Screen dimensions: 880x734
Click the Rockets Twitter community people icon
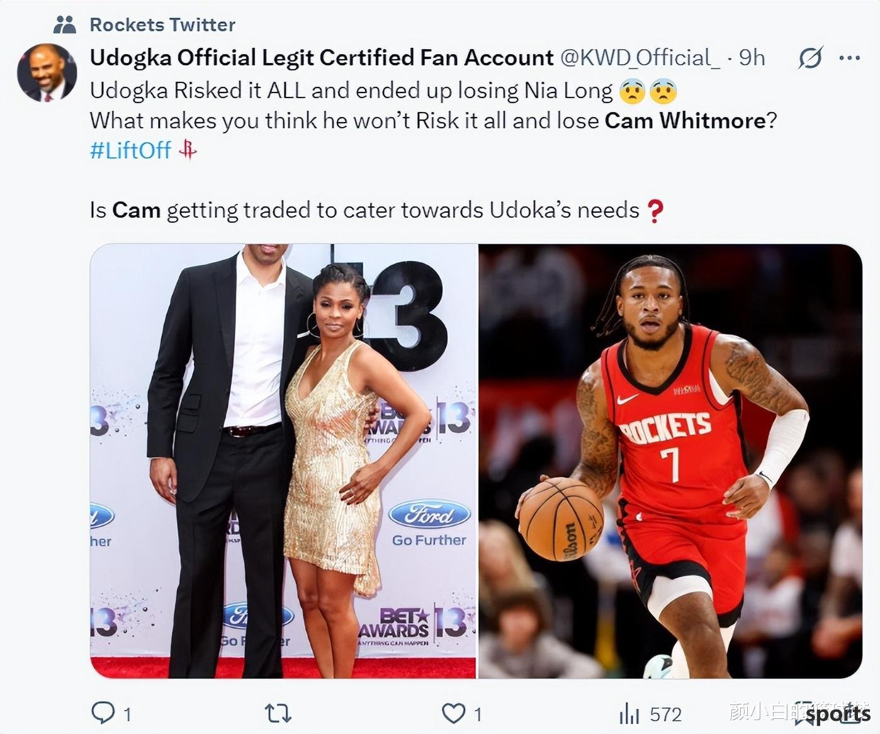coord(65,25)
